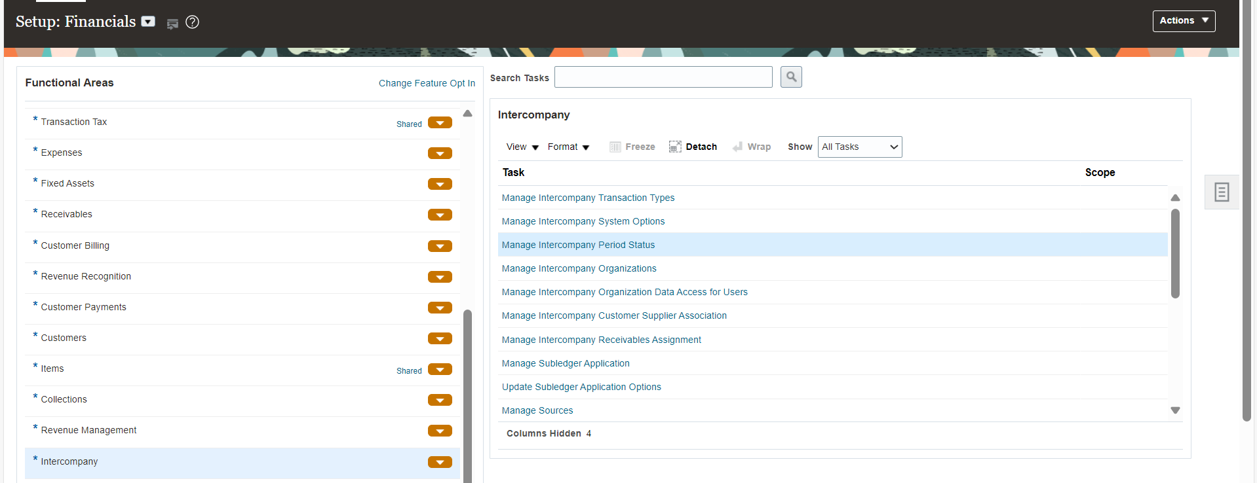Open Manage Intercompany Period Status task
1257x483 pixels.
point(578,245)
